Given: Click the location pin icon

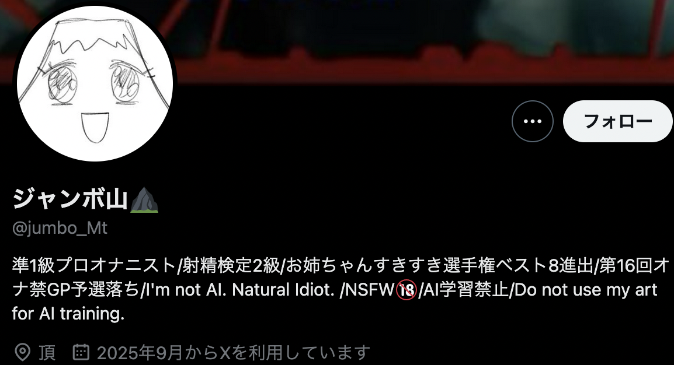Looking at the screenshot, I should [22, 352].
